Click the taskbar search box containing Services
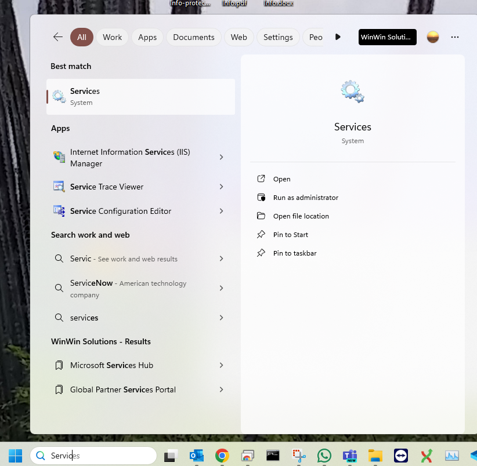477x466 pixels. tap(93, 456)
